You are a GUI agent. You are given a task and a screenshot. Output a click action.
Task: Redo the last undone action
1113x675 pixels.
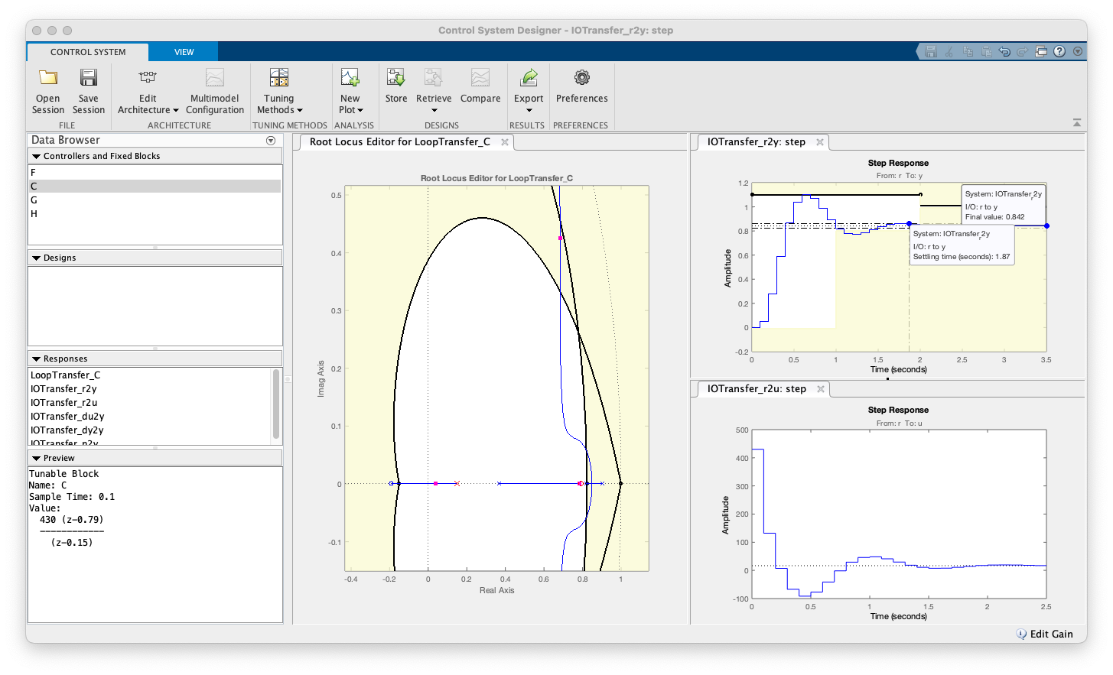click(x=1023, y=51)
